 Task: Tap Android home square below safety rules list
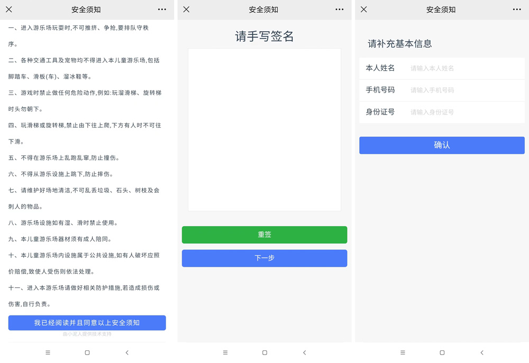coord(87,352)
